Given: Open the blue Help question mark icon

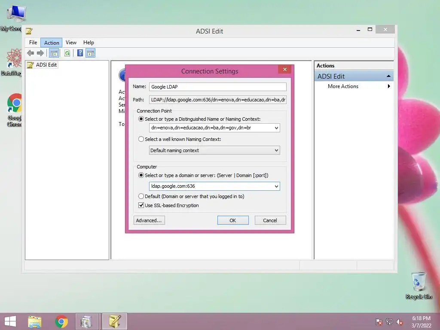Looking at the screenshot, I should 80,53.
